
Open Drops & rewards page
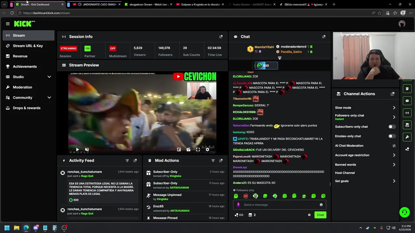click(29, 108)
